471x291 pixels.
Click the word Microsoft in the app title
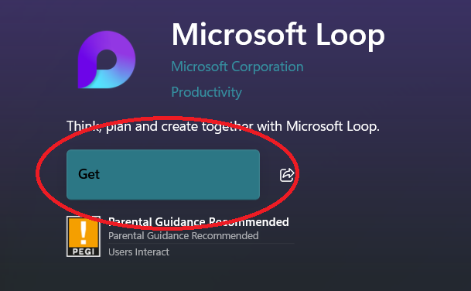[239, 34]
